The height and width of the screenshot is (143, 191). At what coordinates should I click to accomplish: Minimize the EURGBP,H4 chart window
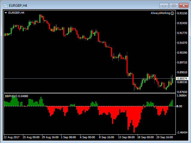click(x=164, y=5)
